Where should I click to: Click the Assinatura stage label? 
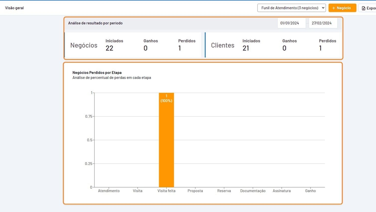point(282,191)
